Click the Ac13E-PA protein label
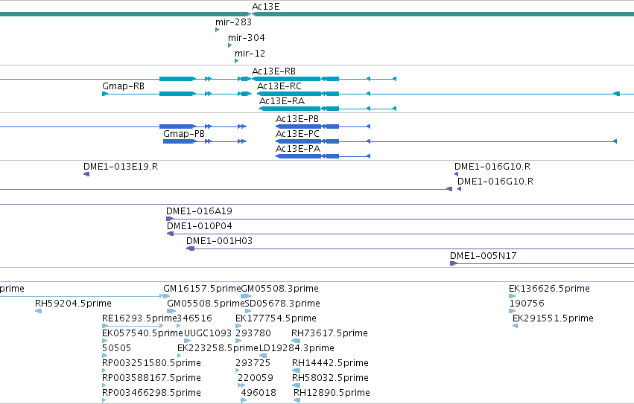 coord(298,149)
